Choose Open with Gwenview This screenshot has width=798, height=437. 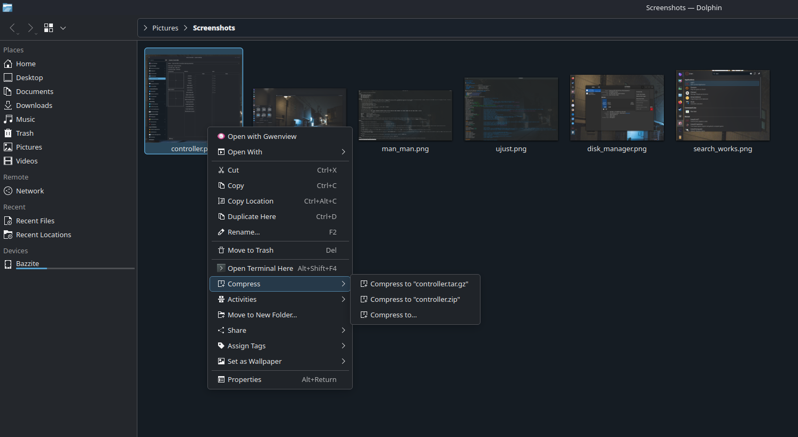pyautogui.click(x=262, y=136)
